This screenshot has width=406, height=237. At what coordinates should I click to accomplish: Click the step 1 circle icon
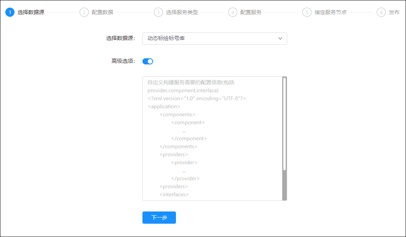tap(10, 12)
